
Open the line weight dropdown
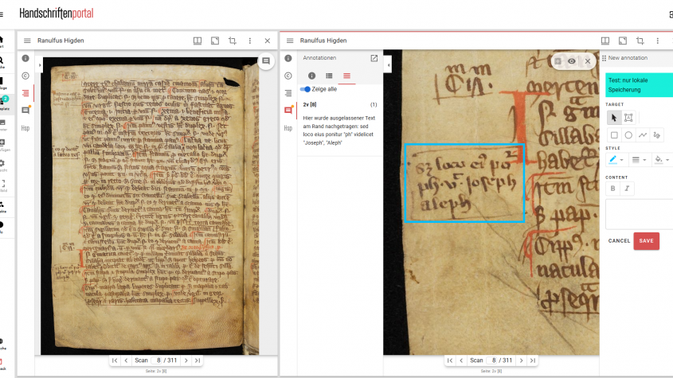[x=639, y=160]
